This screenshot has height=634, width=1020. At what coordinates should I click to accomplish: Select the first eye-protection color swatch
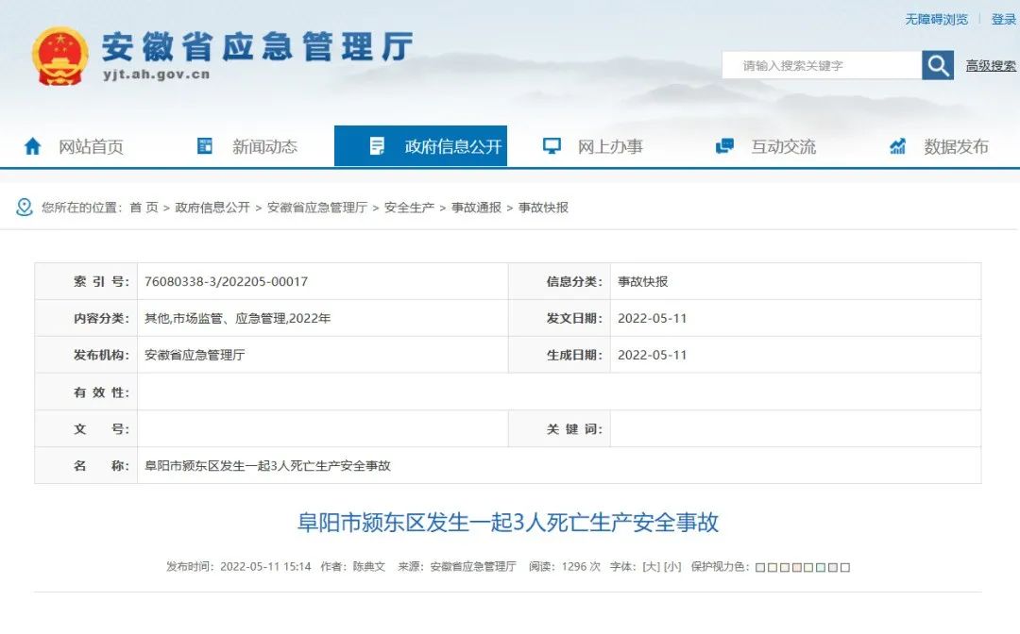click(760, 567)
